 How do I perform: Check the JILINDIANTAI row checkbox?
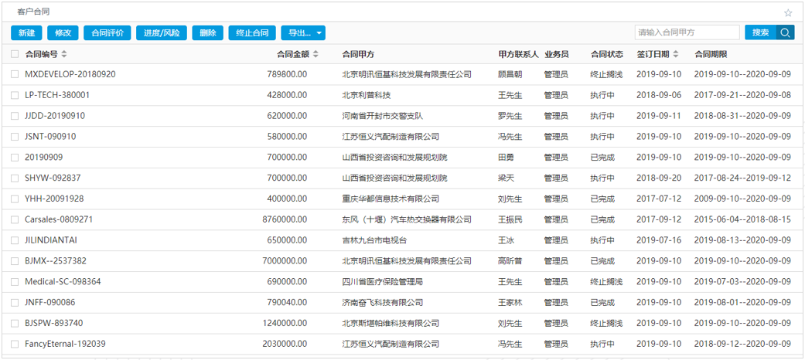[x=15, y=240]
